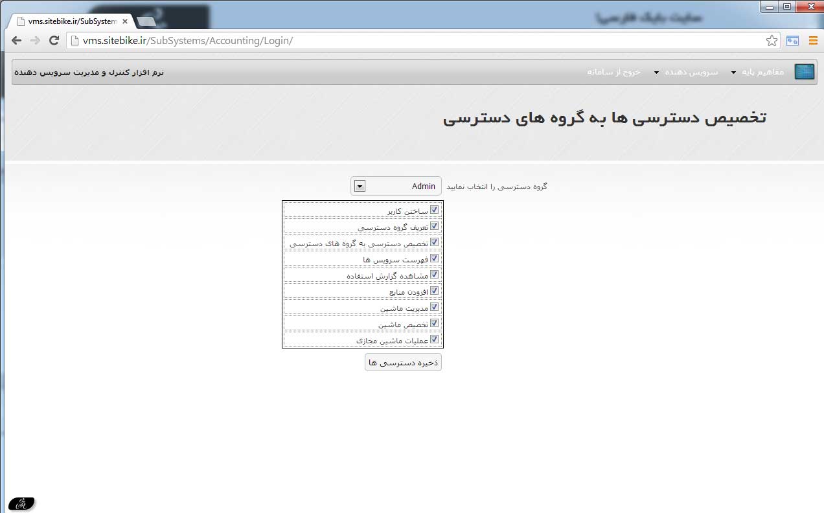Select the vms.sitebike.ir browser tab
824x513 pixels.
(x=68, y=21)
